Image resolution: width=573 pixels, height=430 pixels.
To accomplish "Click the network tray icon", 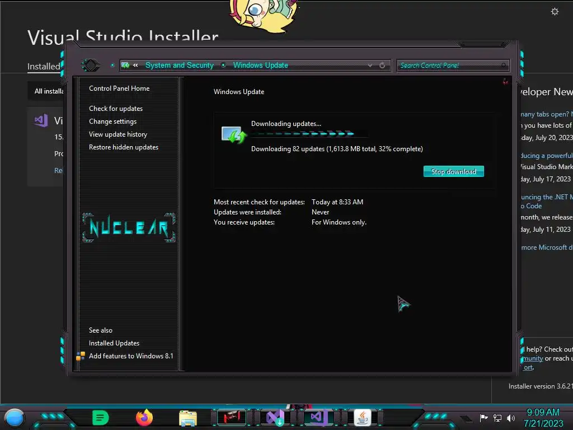I will pyautogui.click(x=497, y=418).
